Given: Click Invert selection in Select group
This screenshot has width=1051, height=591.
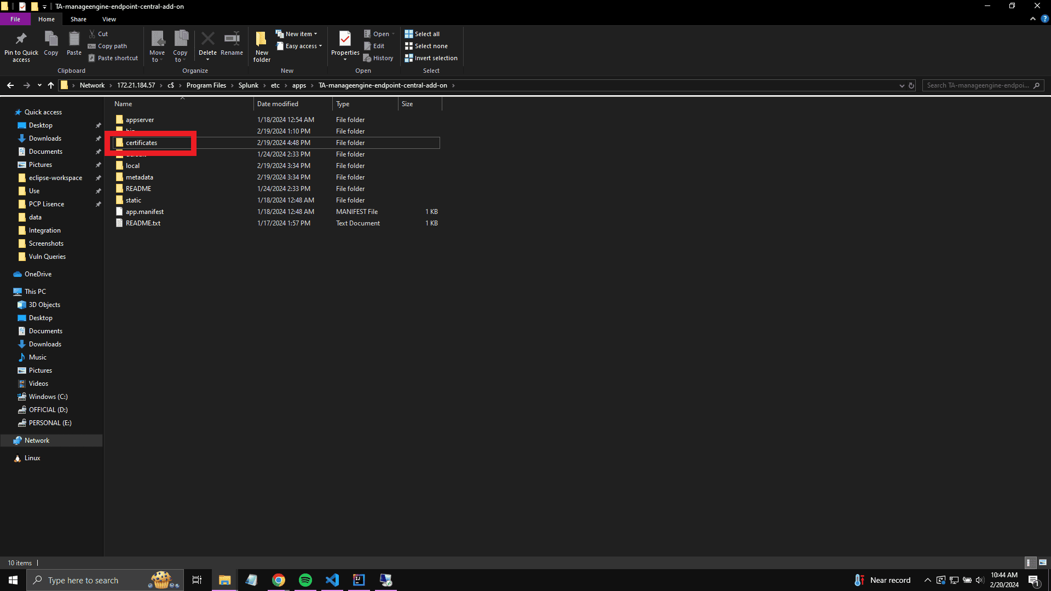Looking at the screenshot, I should [x=431, y=58].
